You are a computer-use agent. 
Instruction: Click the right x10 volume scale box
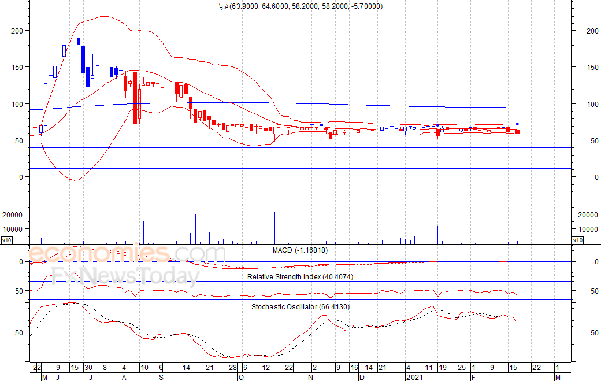coord(577,240)
